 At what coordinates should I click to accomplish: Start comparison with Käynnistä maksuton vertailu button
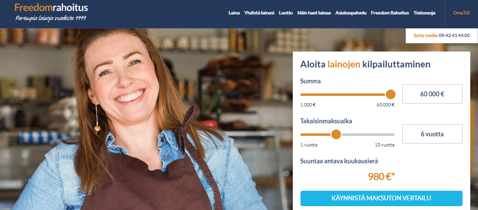point(382,198)
